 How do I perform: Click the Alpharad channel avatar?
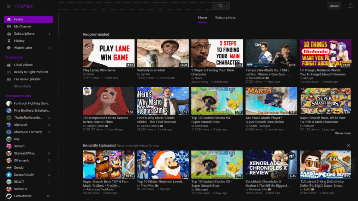click(9, 125)
